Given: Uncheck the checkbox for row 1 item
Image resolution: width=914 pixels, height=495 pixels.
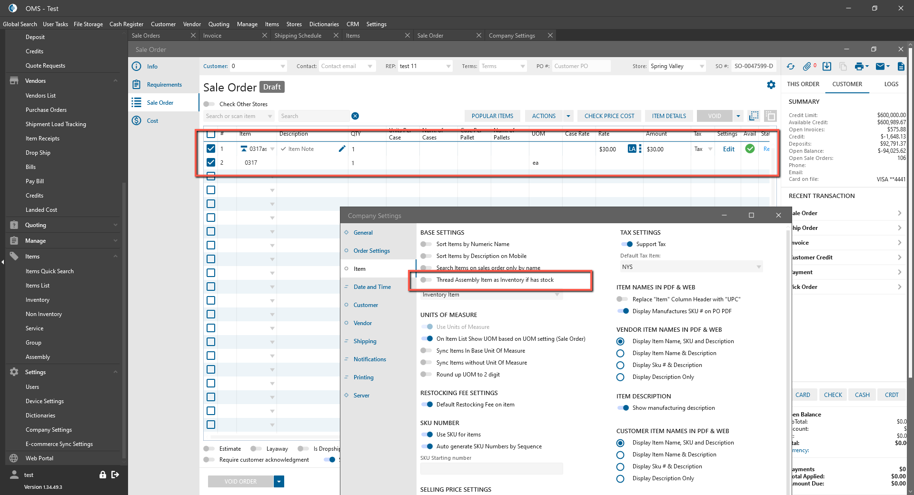Looking at the screenshot, I should pyautogui.click(x=211, y=149).
